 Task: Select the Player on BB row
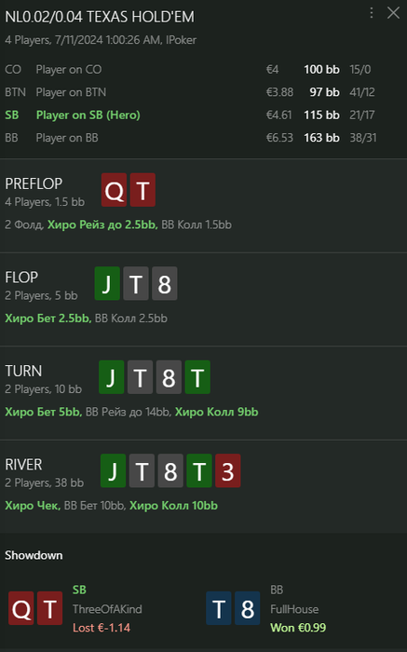(203, 138)
